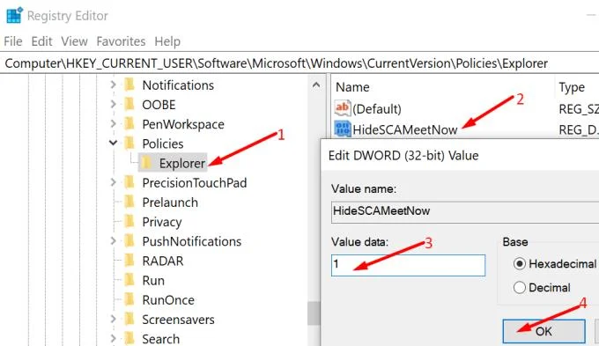Screen dimensions: 599x346
Task: Click the Registry Editor app icon
Action: pos(14,16)
